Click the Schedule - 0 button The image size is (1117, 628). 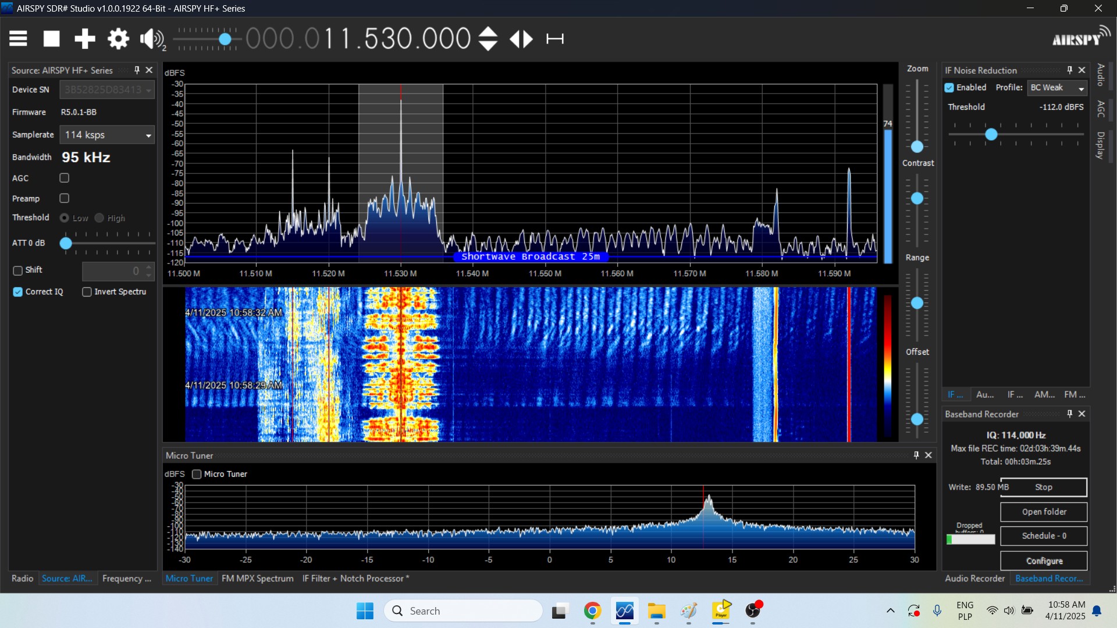pos(1044,536)
